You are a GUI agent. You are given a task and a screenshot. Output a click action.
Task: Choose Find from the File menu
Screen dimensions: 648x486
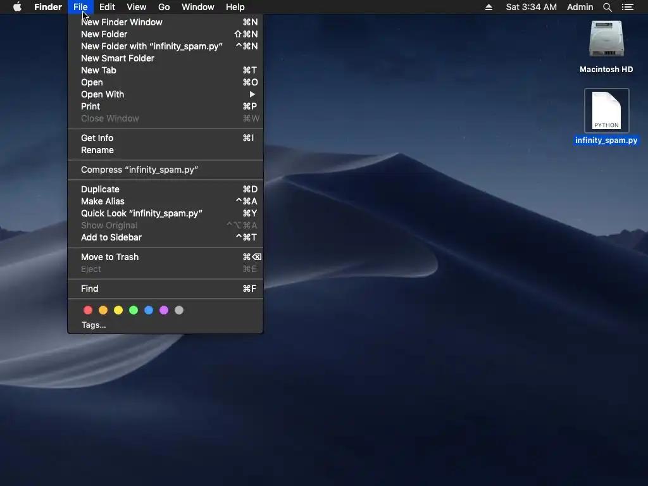165,289
